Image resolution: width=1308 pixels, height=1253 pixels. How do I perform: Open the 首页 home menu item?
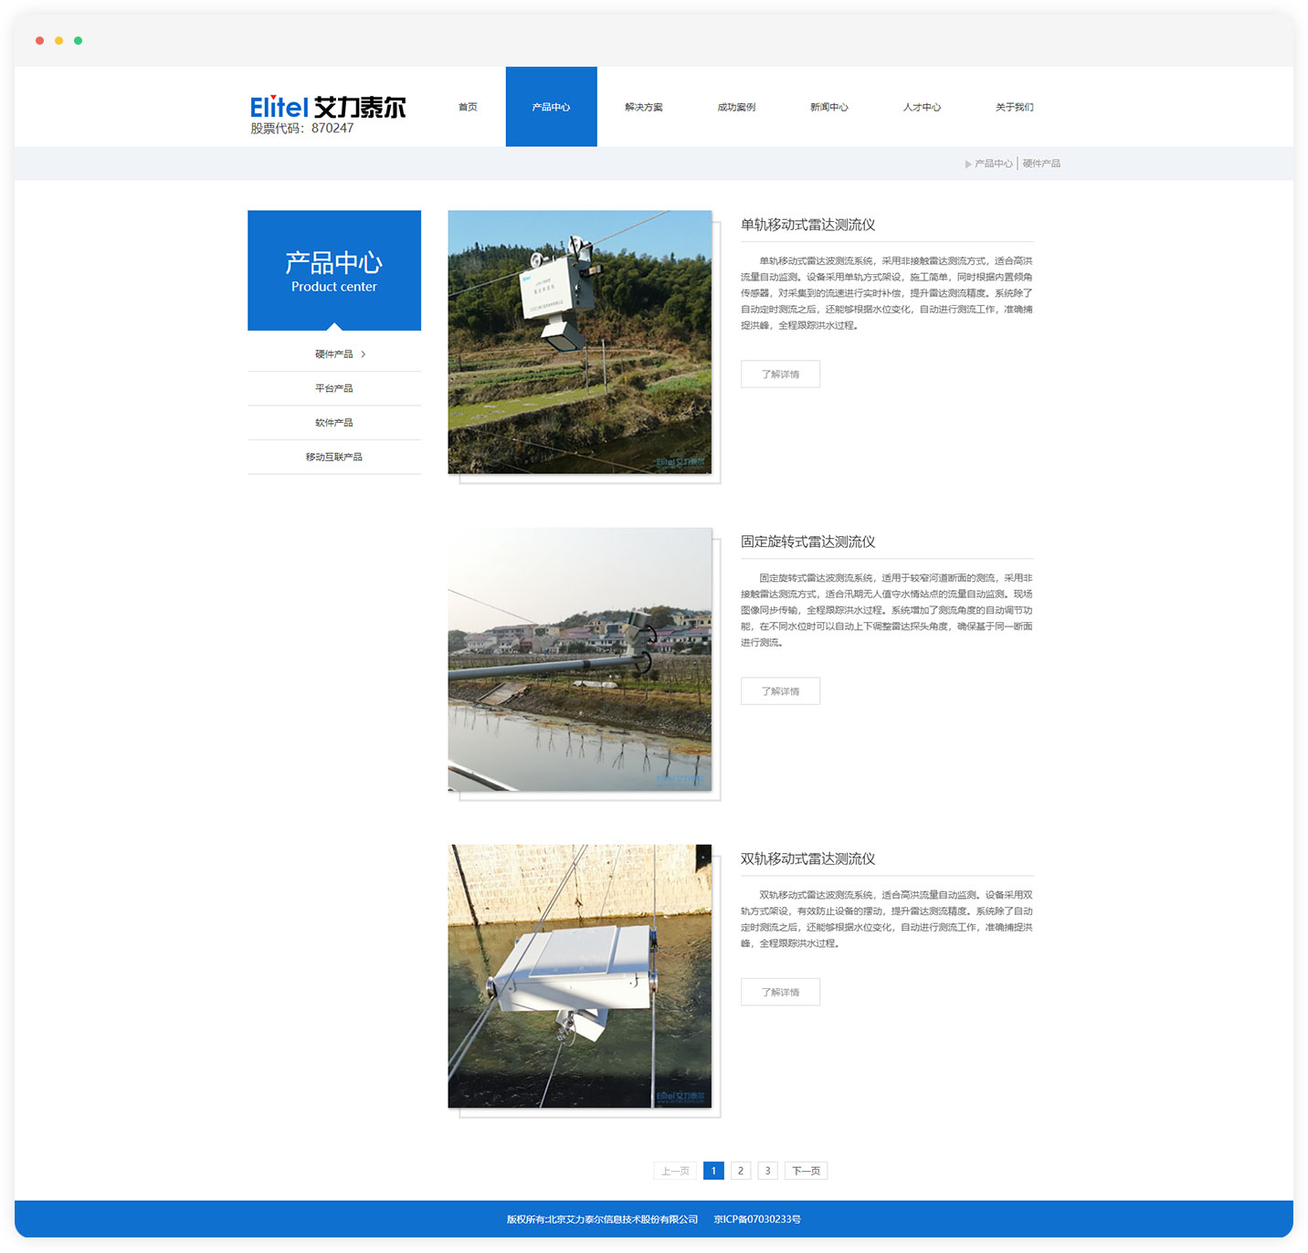[468, 107]
